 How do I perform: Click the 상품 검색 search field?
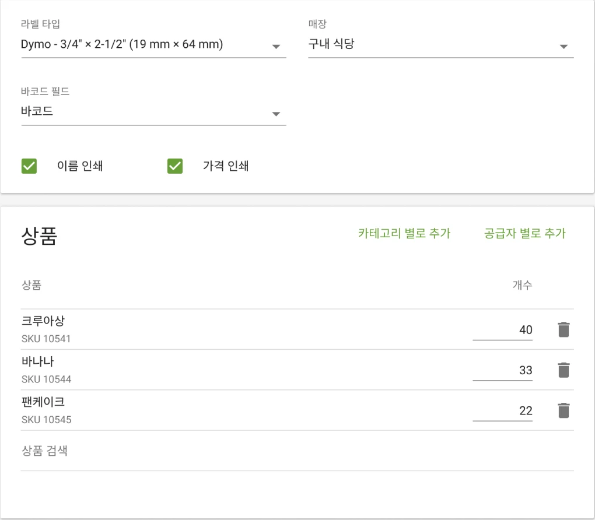(x=297, y=451)
